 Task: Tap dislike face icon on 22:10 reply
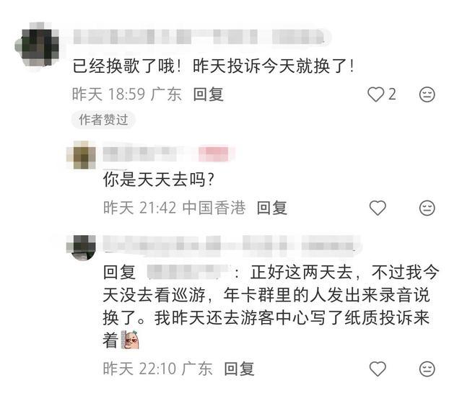[427, 369]
